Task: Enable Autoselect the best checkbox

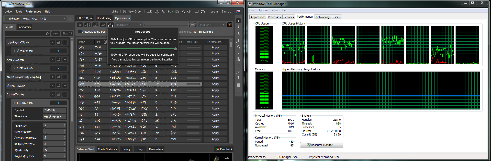Action: (80, 32)
